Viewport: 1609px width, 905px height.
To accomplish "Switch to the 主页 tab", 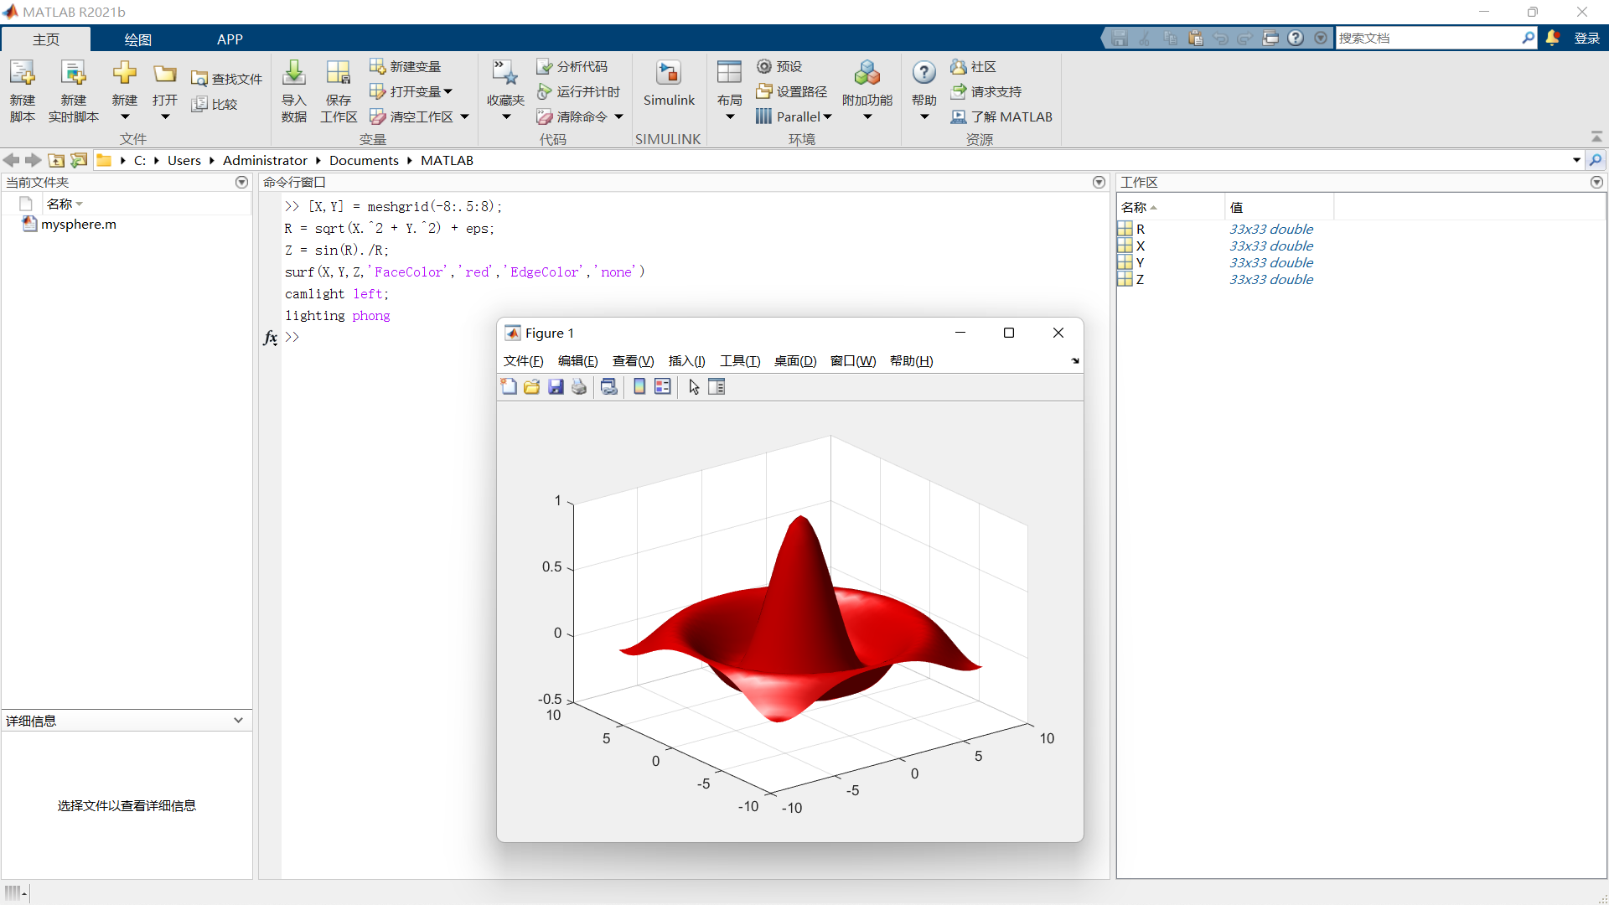I will click(x=46, y=39).
